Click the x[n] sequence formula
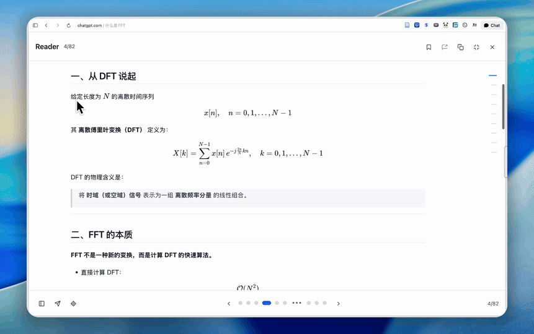 247,113
